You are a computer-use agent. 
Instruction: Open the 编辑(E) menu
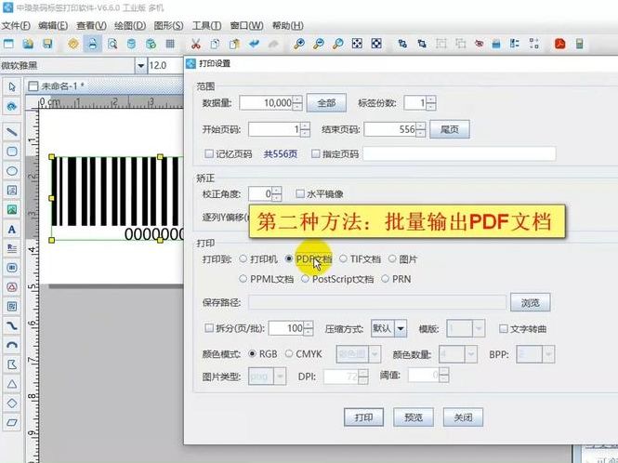[53, 26]
